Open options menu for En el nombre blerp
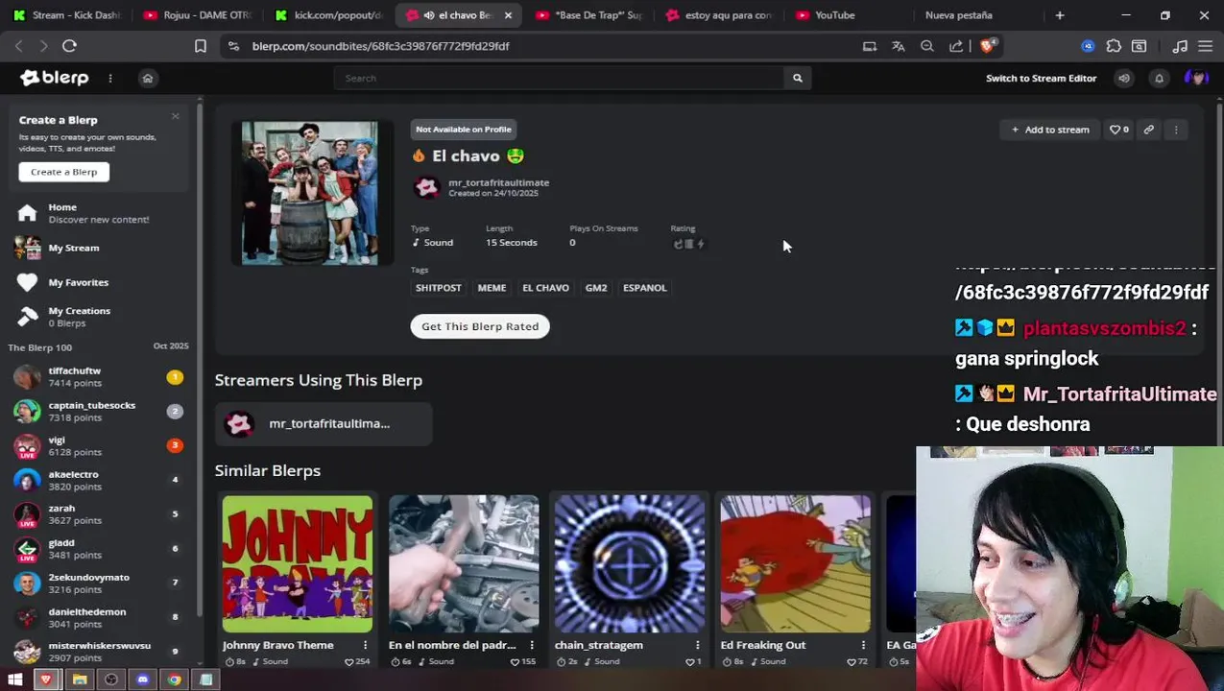1224x691 pixels. [x=531, y=645]
